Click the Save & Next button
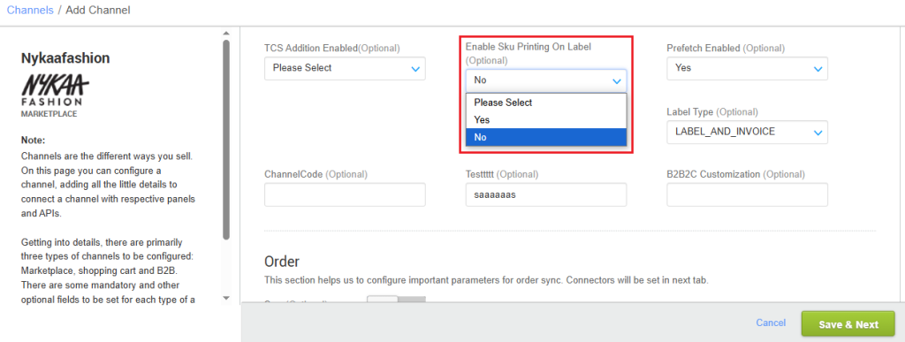905x342 pixels. [x=848, y=324]
